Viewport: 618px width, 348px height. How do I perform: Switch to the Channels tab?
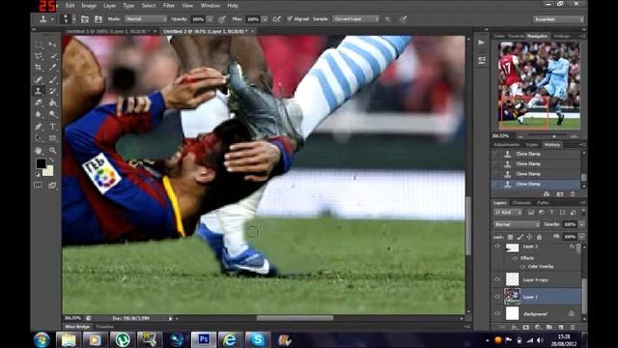521,203
